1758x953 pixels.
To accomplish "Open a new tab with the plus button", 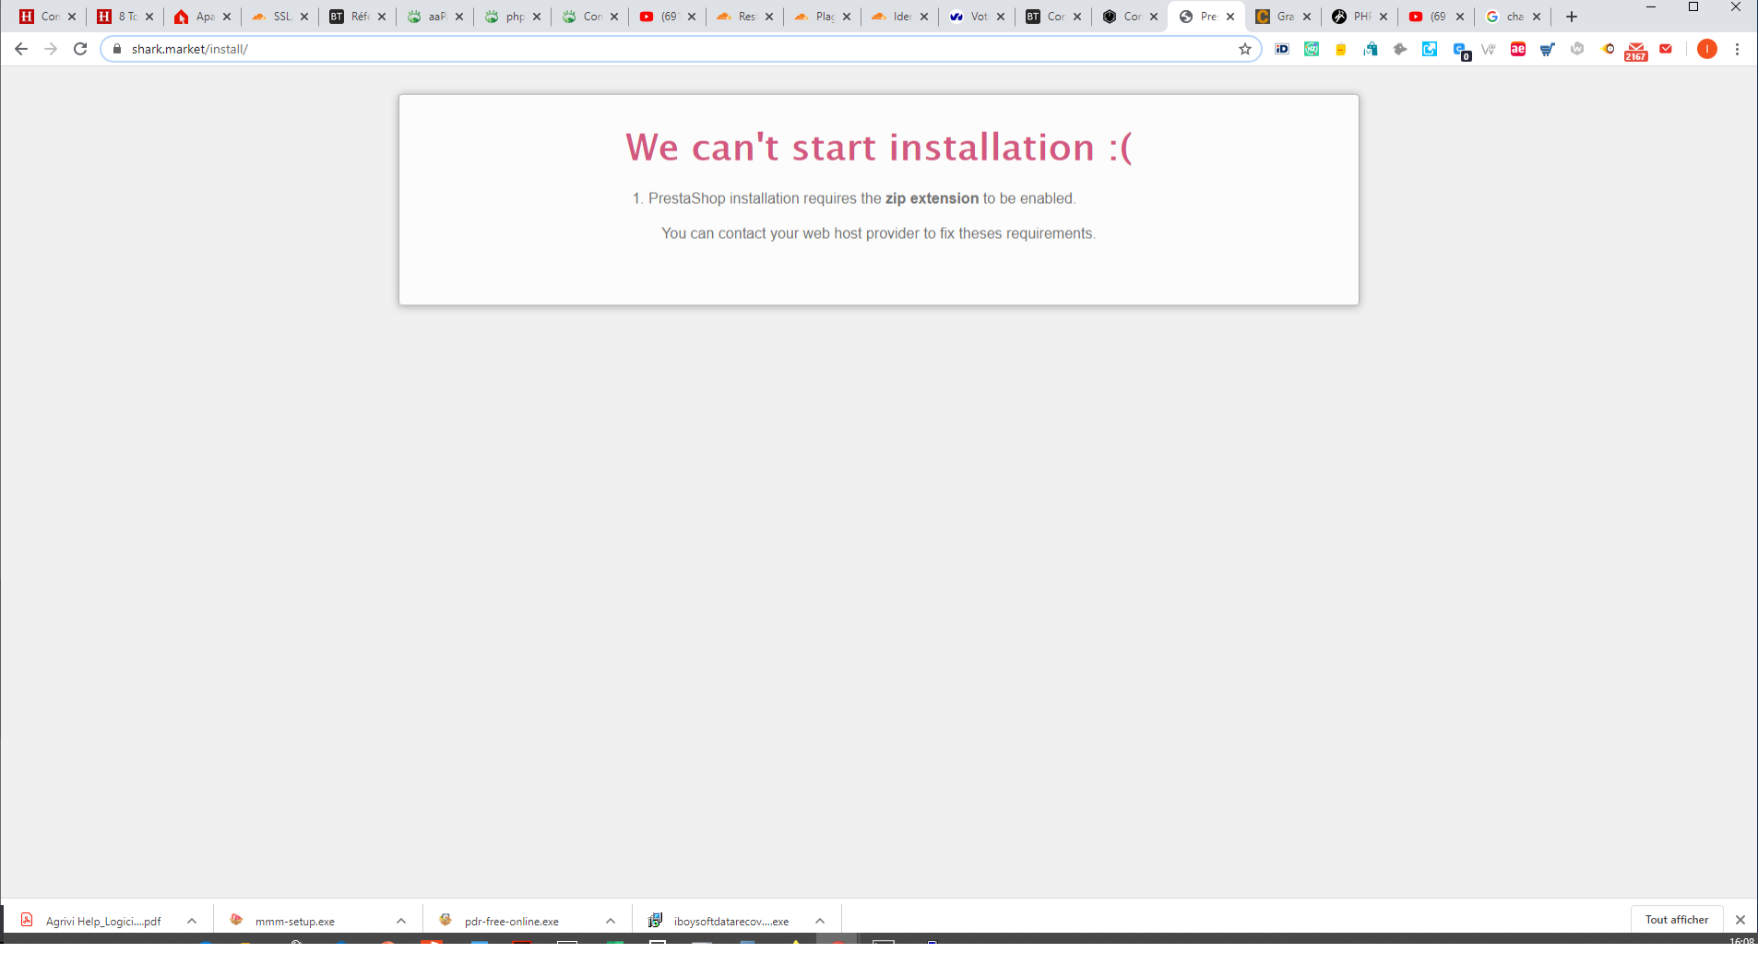I will coord(1570,16).
